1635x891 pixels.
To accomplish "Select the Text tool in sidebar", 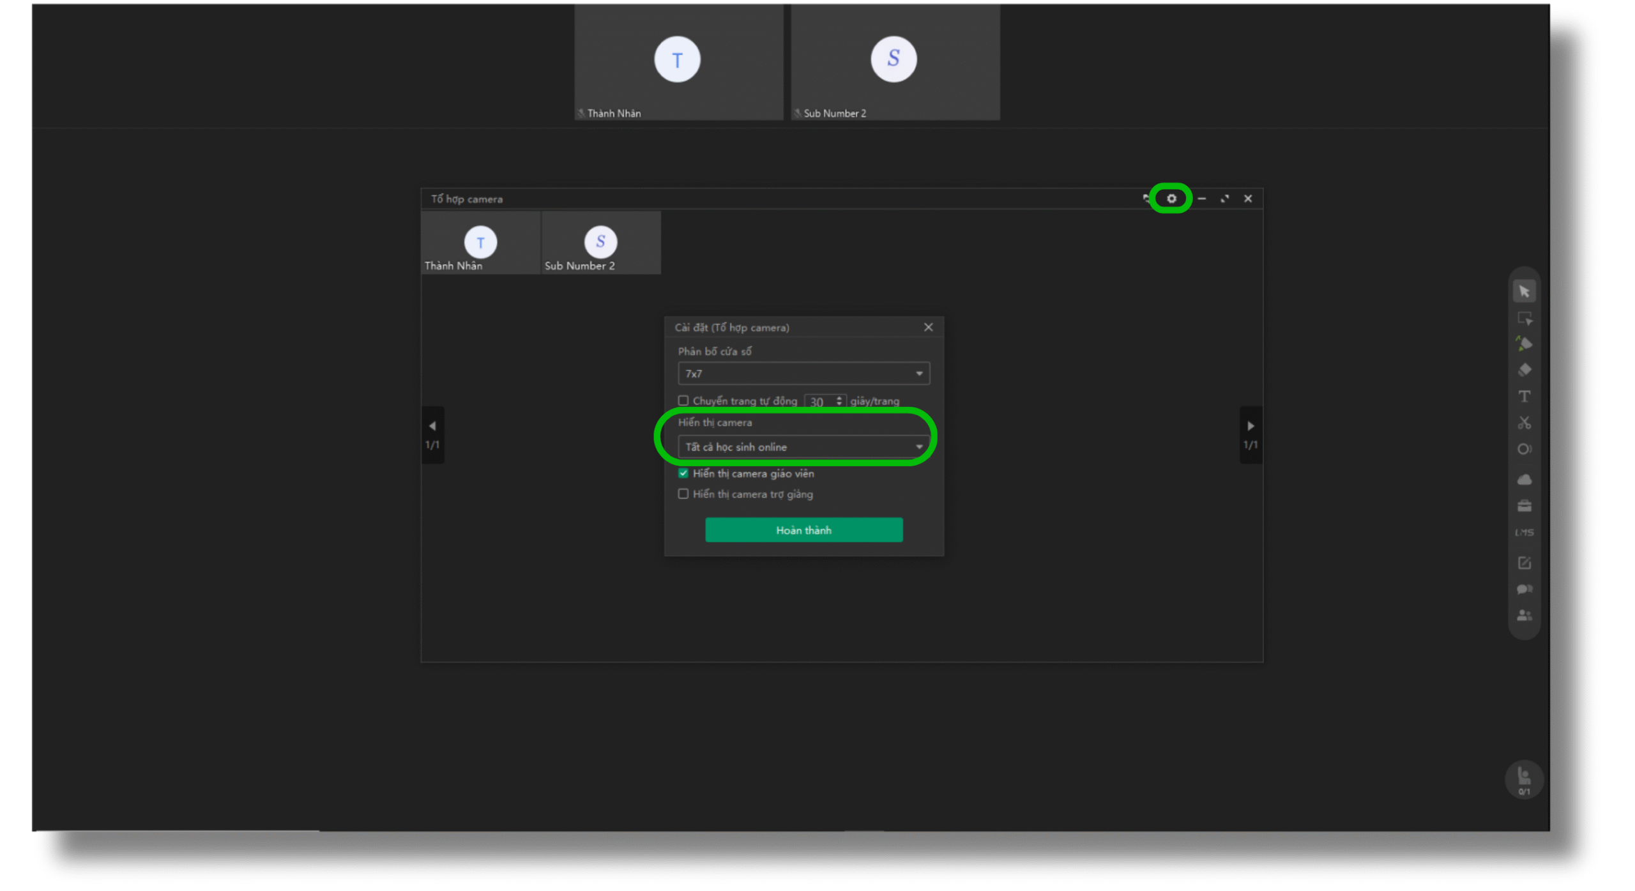I will point(1524,396).
